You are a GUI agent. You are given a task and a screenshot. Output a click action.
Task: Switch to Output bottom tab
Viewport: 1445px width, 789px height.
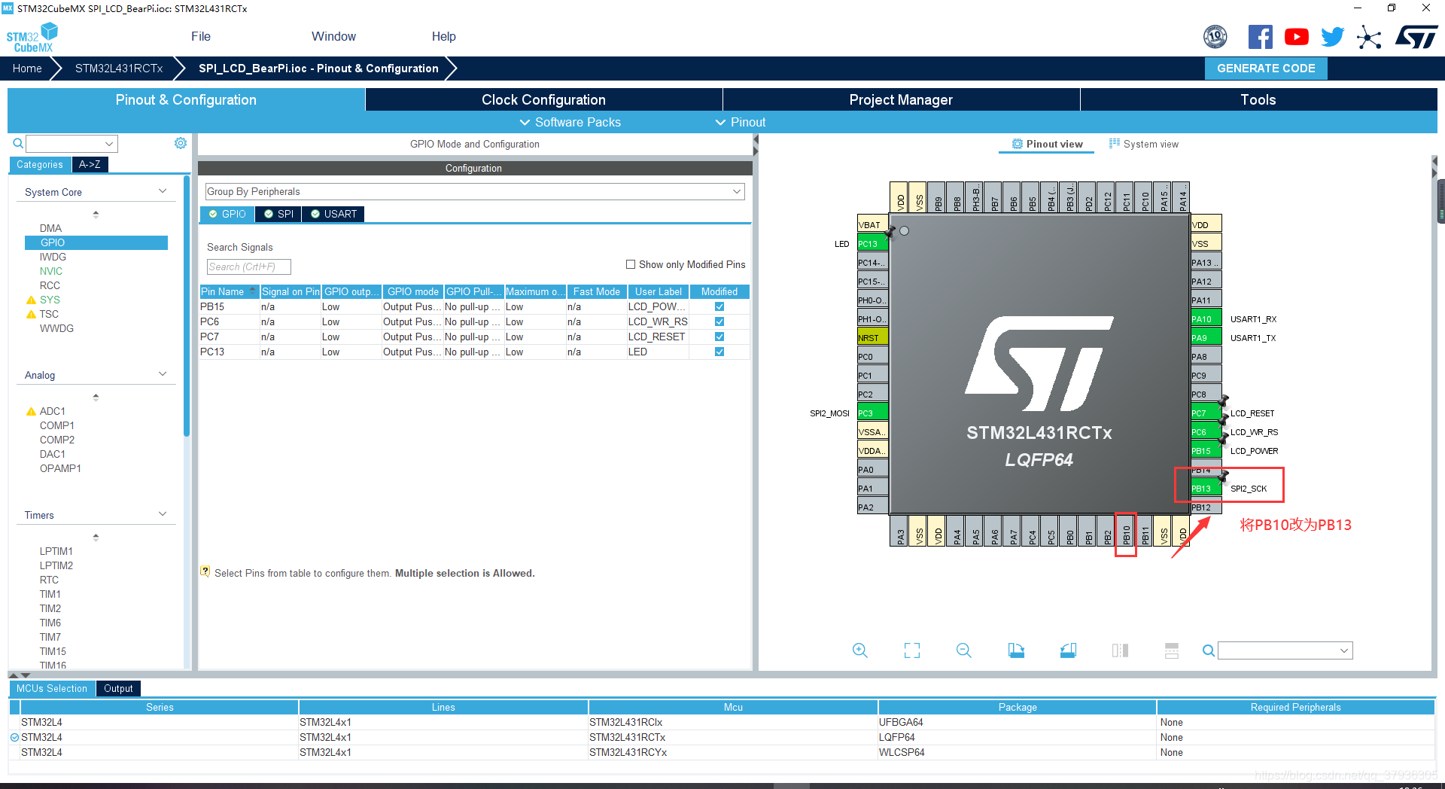tap(118, 688)
